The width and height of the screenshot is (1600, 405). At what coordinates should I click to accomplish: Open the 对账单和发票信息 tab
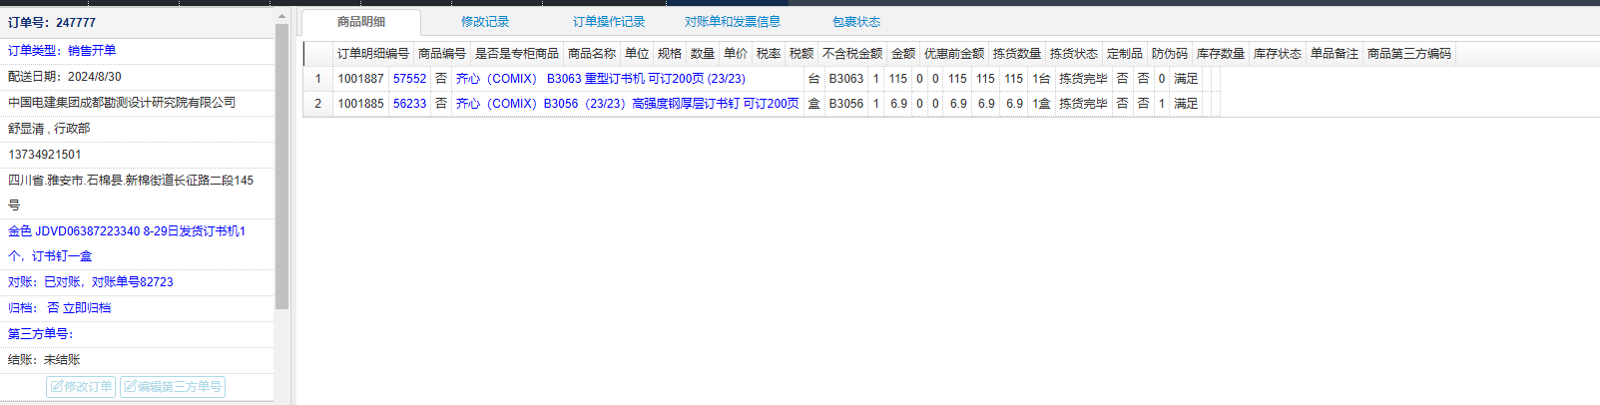(x=733, y=22)
